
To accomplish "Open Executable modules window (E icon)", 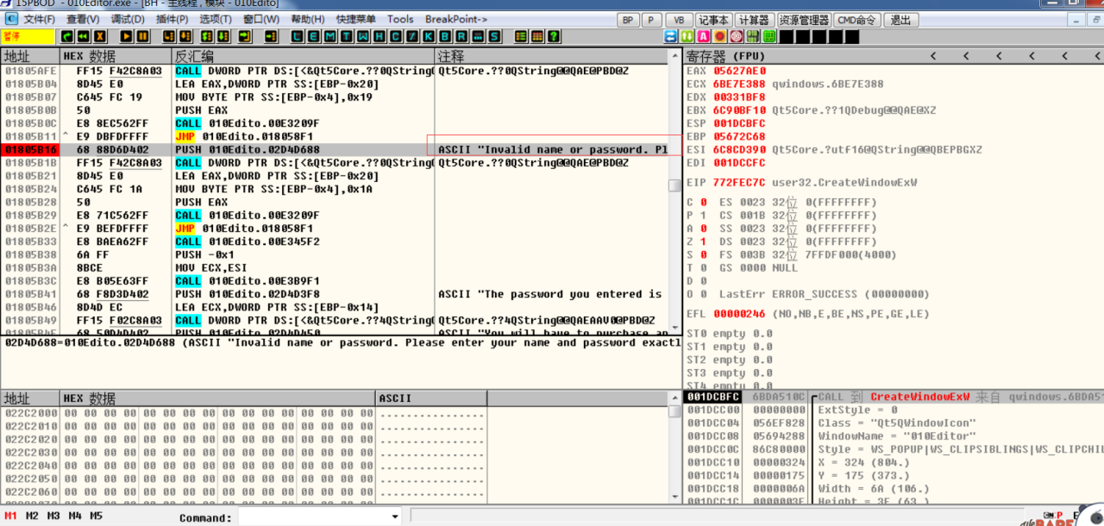I will pyautogui.click(x=315, y=36).
